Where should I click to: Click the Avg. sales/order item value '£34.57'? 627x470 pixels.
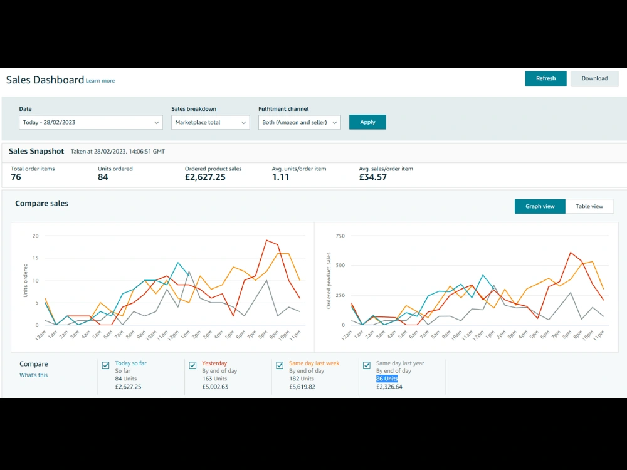click(x=372, y=177)
